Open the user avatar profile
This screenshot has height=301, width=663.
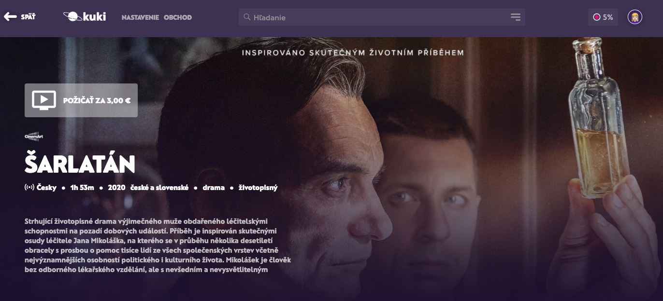[634, 17]
